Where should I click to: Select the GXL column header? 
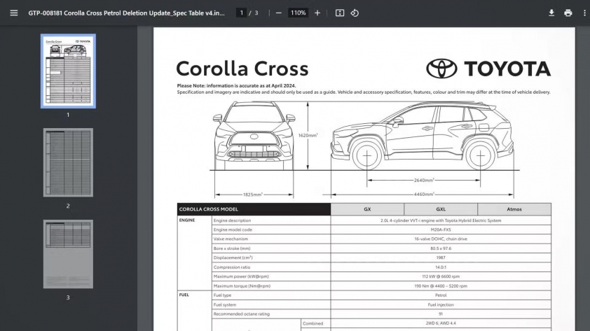point(441,209)
